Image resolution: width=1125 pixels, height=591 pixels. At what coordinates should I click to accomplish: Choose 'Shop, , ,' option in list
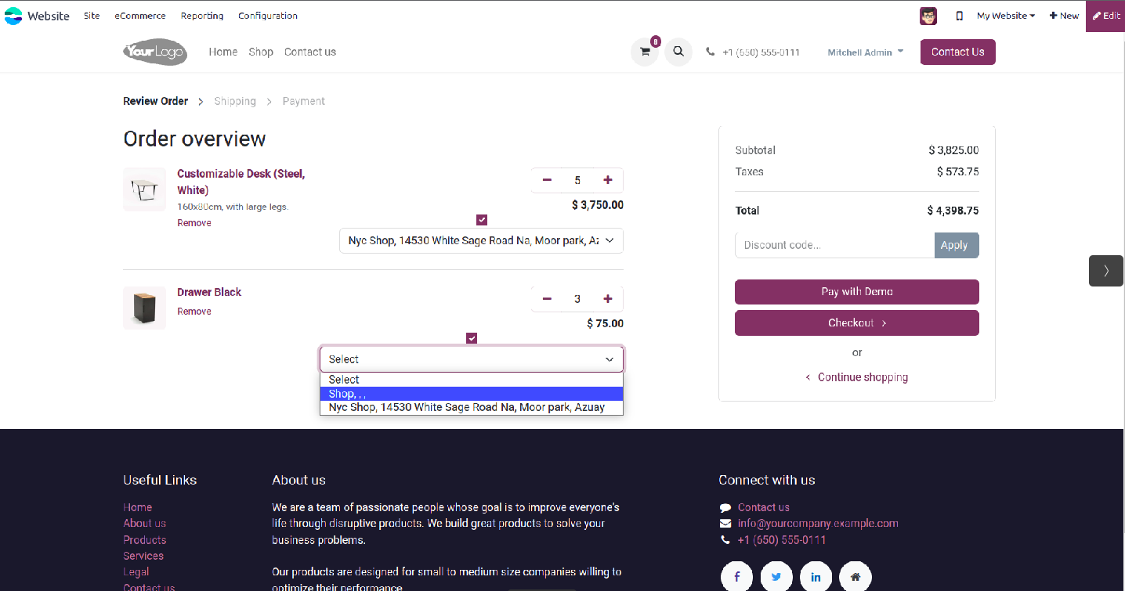coord(471,394)
